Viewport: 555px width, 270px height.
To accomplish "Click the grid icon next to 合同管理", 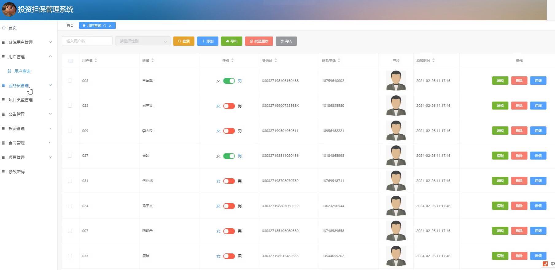I will coord(4,143).
